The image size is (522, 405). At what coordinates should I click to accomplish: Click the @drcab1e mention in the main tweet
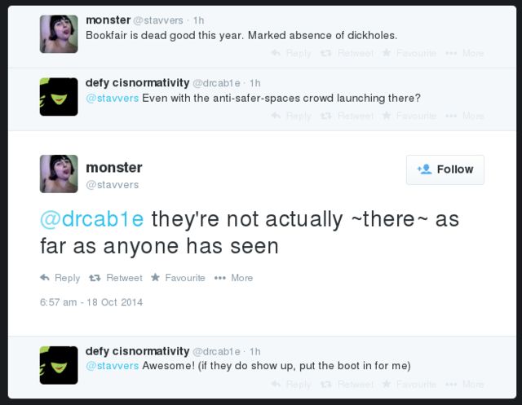[92, 220]
